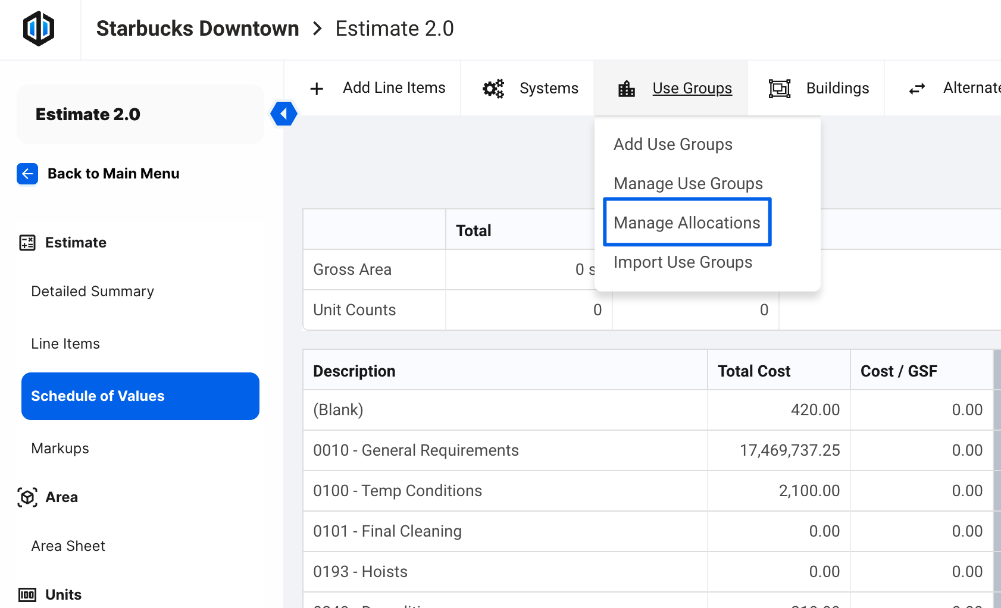The height and width of the screenshot is (608, 1001).
Task: Click the Use Groups building icon
Action: [x=626, y=88]
